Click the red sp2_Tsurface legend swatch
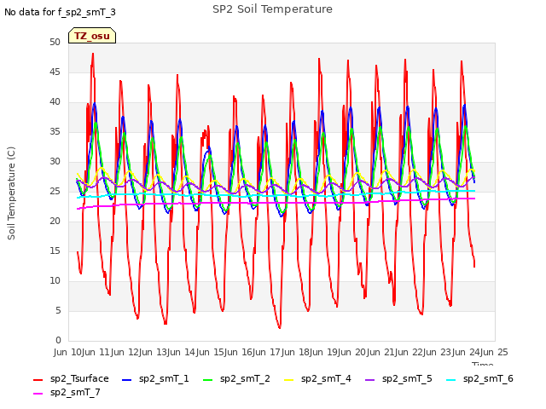The width and height of the screenshot is (546, 409). pyautogui.click(x=38, y=380)
